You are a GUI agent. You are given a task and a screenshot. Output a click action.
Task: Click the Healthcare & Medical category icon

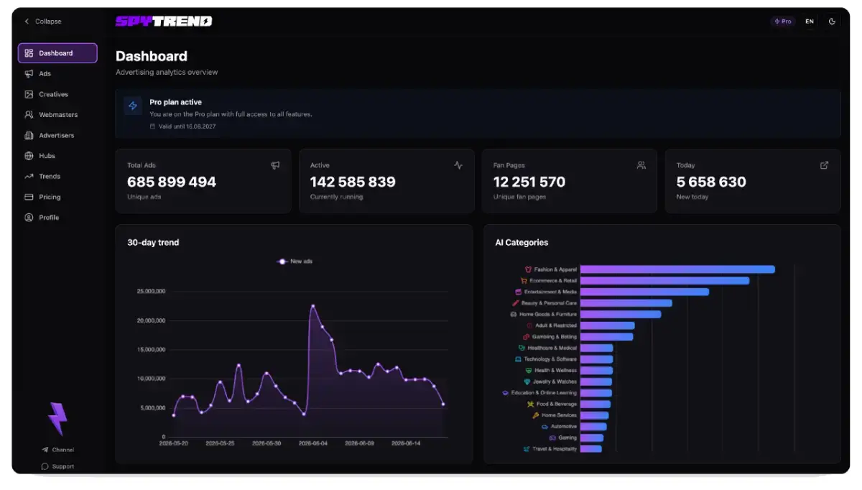(x=522, y=348)
